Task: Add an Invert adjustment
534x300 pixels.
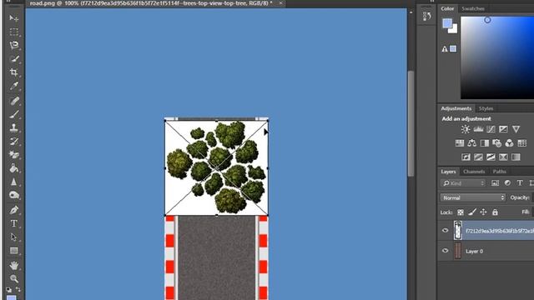Action: (x=466, y=157)
